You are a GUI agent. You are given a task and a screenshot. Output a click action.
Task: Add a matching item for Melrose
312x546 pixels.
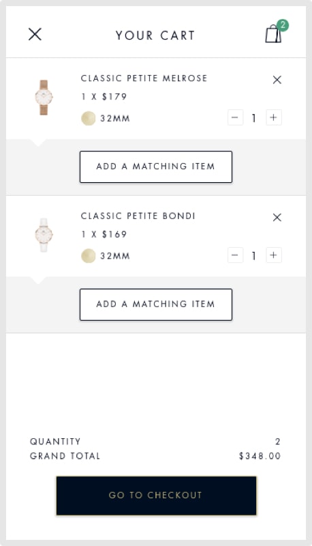156,167
